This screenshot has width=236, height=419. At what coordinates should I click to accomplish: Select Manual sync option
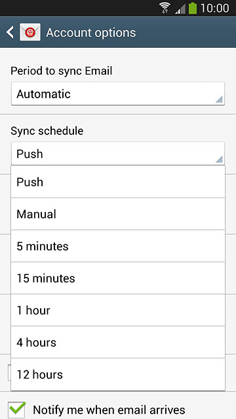pos(118,214)
